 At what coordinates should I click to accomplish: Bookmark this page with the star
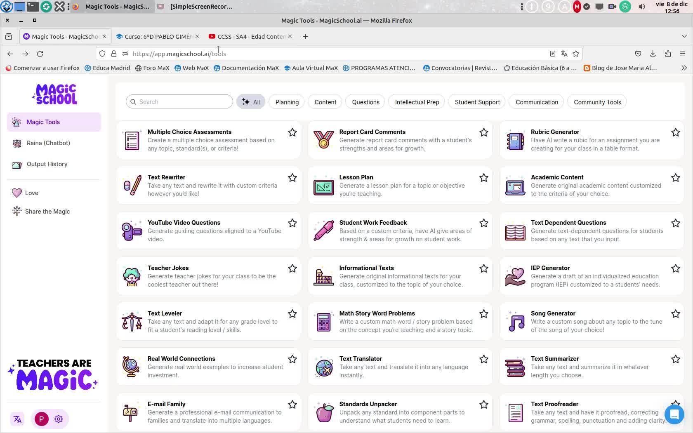[576, 54]
